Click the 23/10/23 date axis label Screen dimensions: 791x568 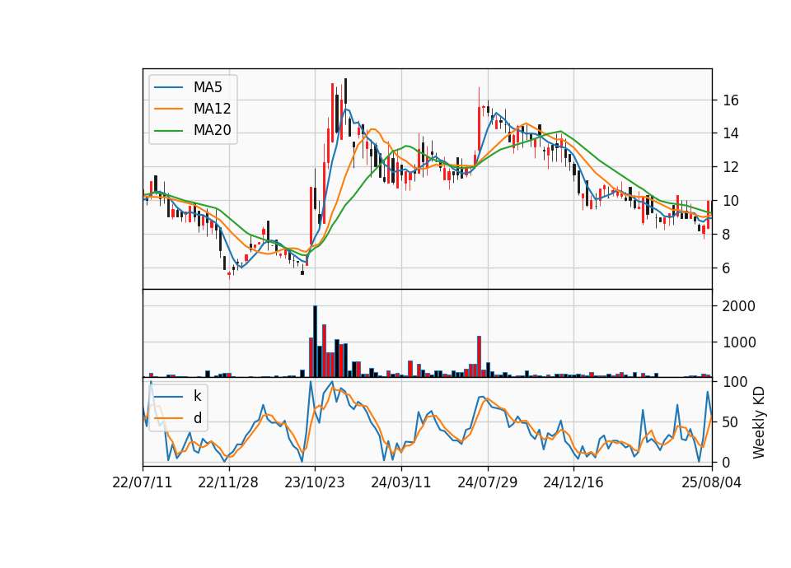314,482
